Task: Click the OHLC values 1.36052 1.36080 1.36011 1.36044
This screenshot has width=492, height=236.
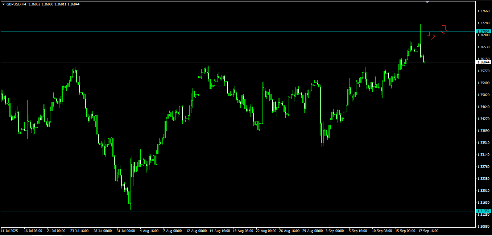Action: (x=54, y=4)
